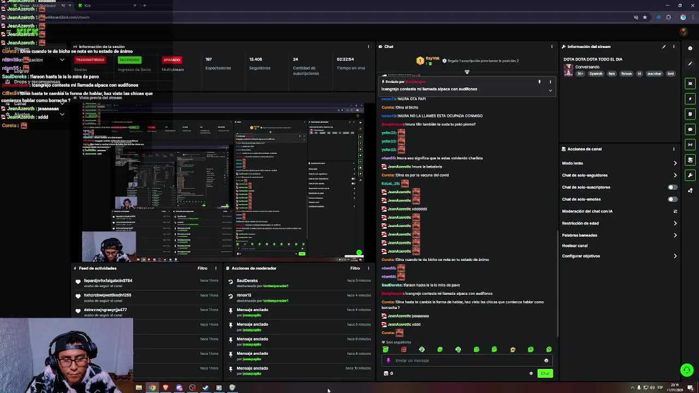Click Conversando category thumbnail
The height and width of the screenshot is (393, 699).
pos(568,70)
